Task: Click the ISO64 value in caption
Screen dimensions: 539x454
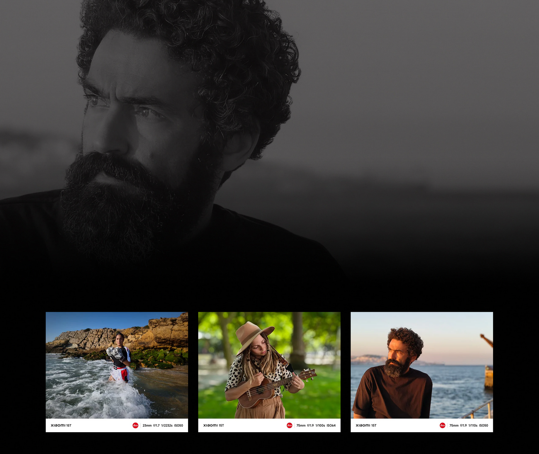Action: pos(331,425)
